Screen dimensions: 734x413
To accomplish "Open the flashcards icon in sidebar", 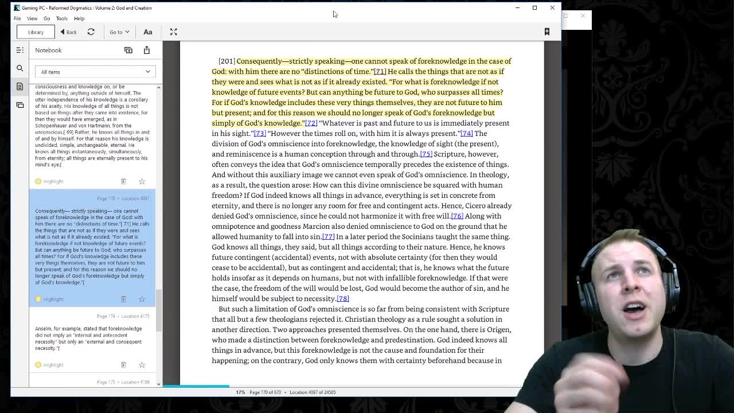I will [19, 105].
